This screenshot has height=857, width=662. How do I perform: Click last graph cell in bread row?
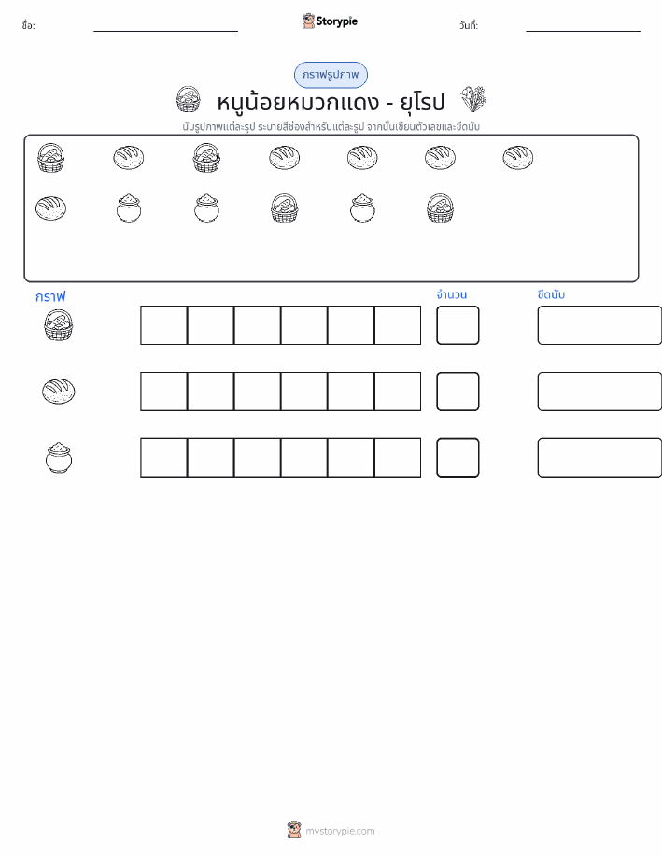point(398,392)
